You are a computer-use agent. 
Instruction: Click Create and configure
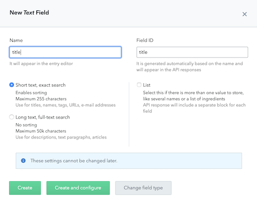tap(78, 188)
